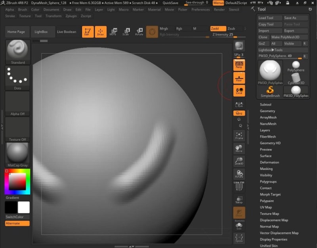Toggle the Alternate button
317x248 pixels.
(17, 223)
